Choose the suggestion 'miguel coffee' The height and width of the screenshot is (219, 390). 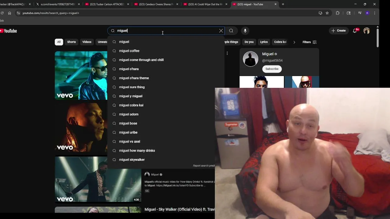(166, 51)
